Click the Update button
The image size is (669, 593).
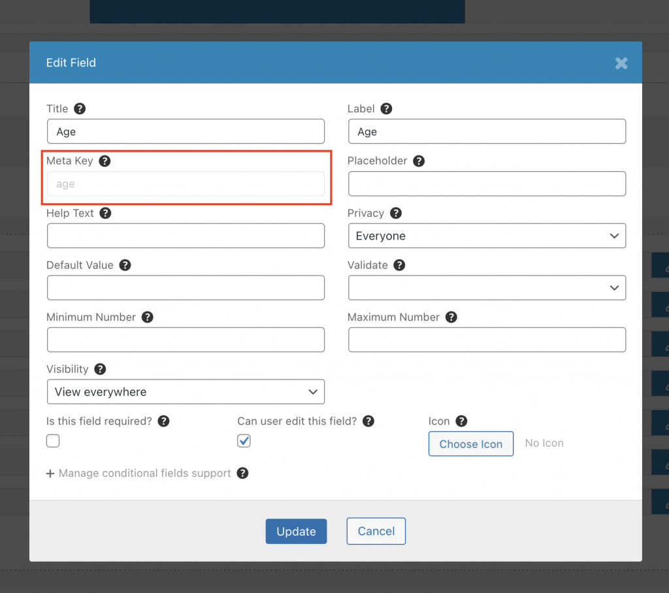tap(296, 531)
